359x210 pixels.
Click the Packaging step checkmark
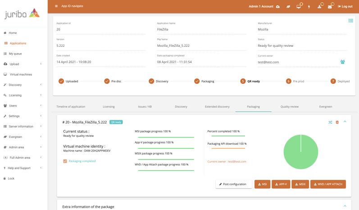click(x=197, y=81)
